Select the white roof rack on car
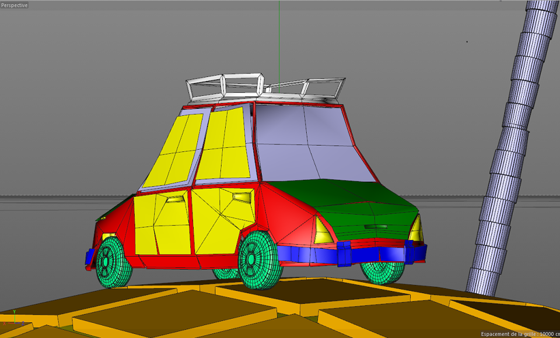This screenshot has height=338, width=560. [x=265, y=88]
